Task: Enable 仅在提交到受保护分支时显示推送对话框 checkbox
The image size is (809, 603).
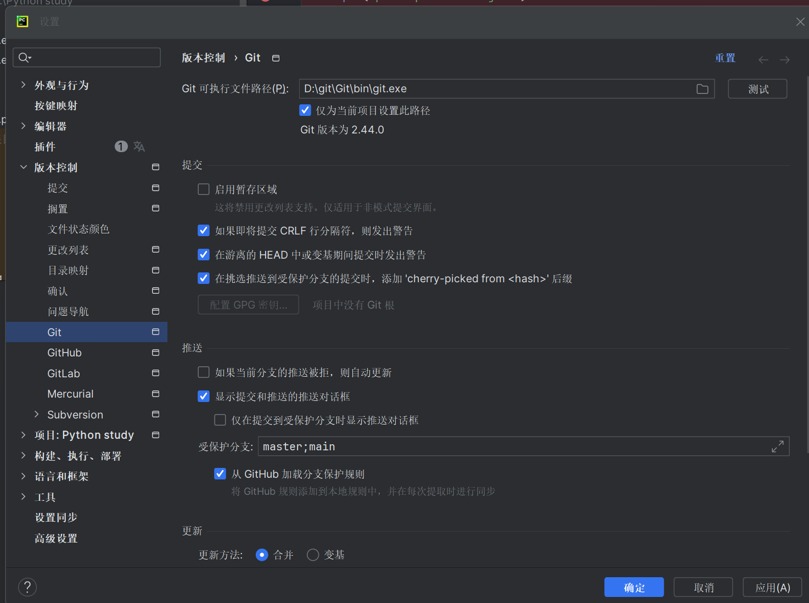Action: click(x=220, y=420)
